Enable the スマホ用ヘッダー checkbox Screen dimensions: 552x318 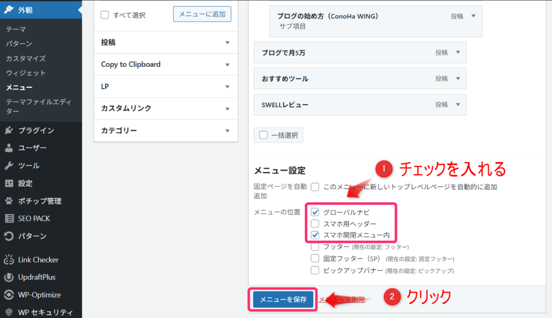click(315, 224)
